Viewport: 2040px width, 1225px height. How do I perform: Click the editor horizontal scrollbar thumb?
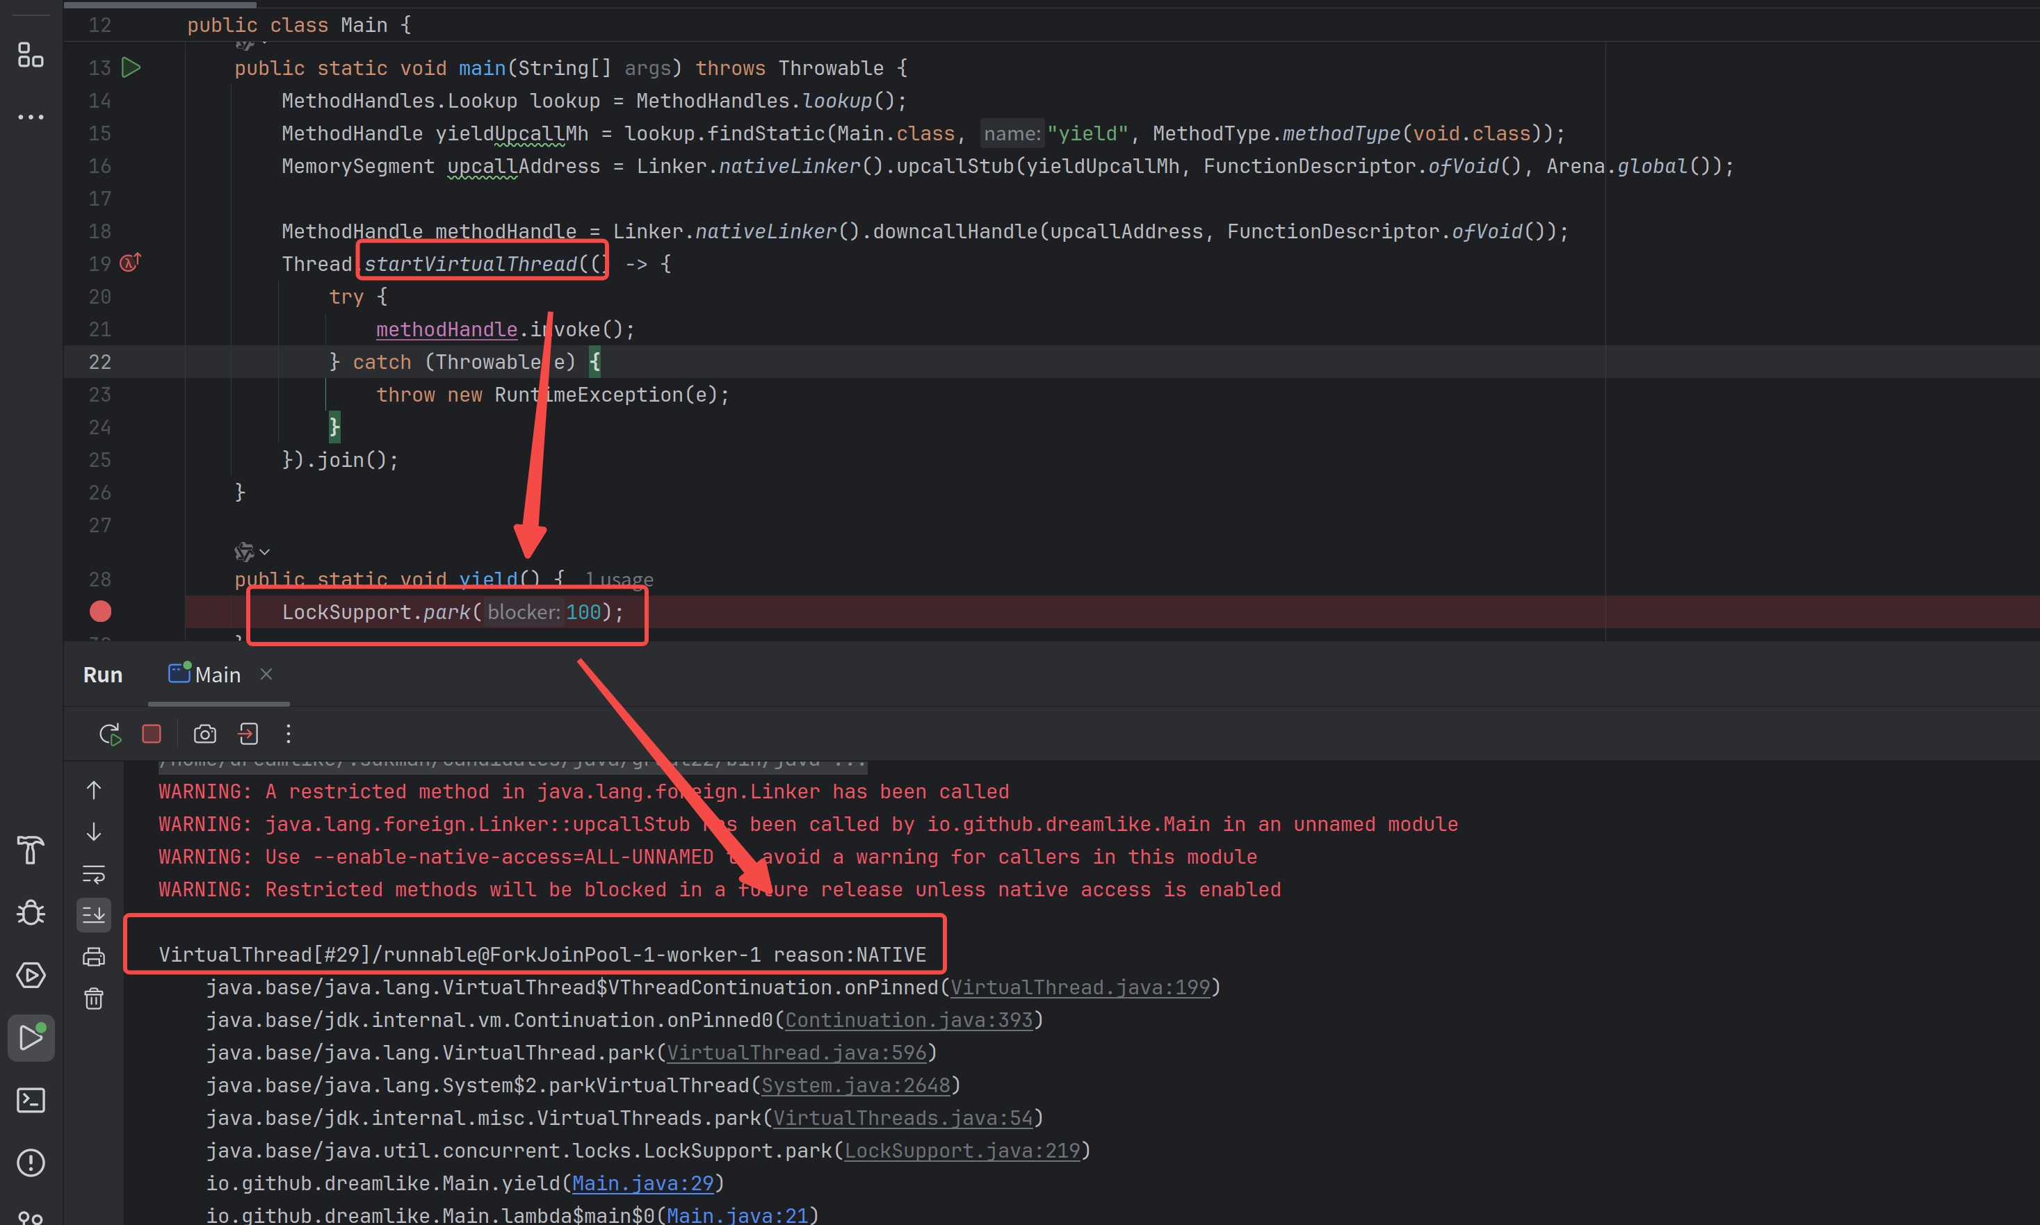(159, 4)
